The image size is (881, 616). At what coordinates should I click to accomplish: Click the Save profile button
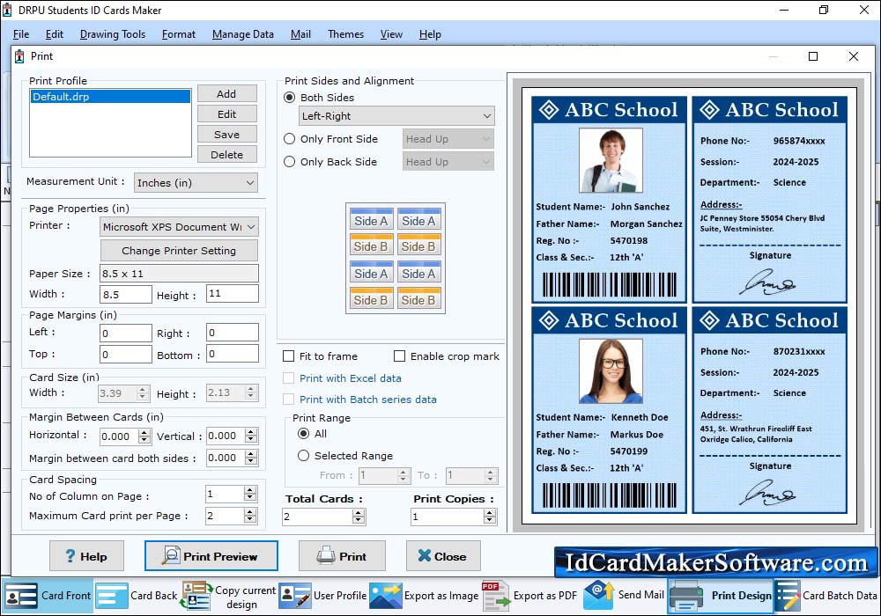[227, 134]
